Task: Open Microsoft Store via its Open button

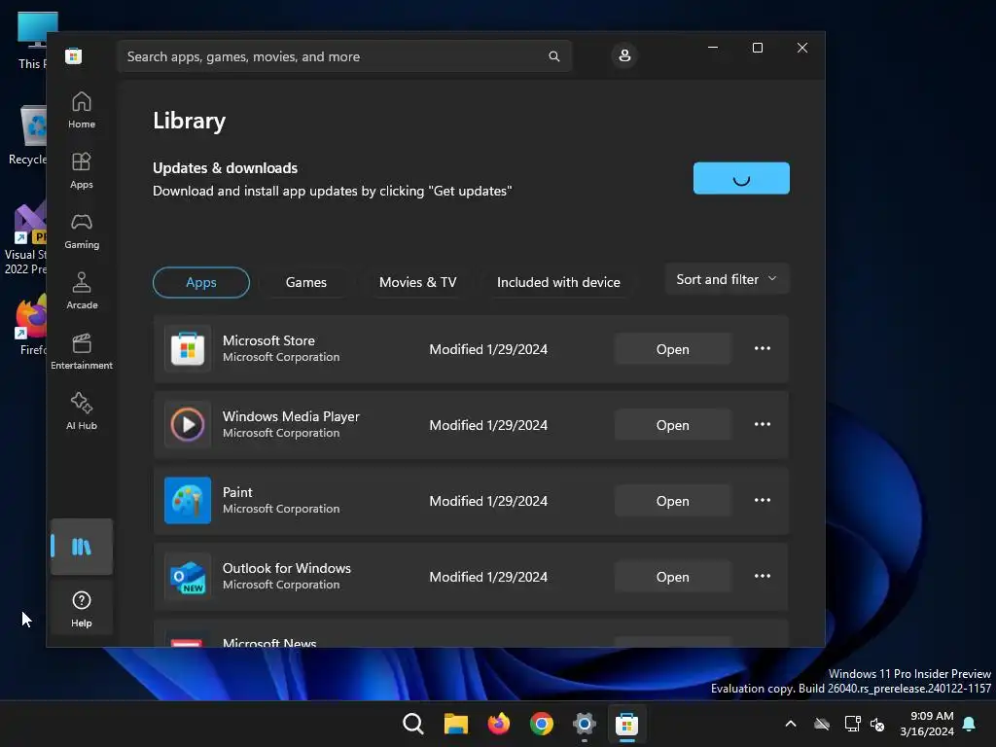Action: coord(673,349)
